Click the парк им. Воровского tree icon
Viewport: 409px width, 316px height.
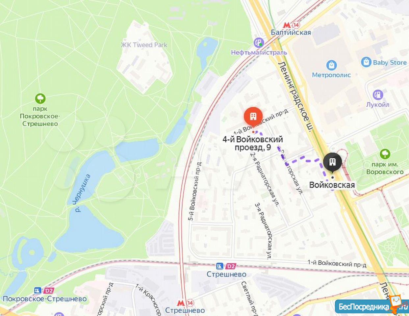click(385, 154)
